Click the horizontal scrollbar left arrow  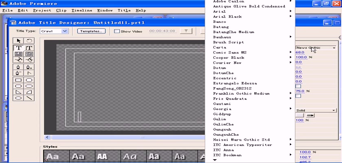click(47, 137)
